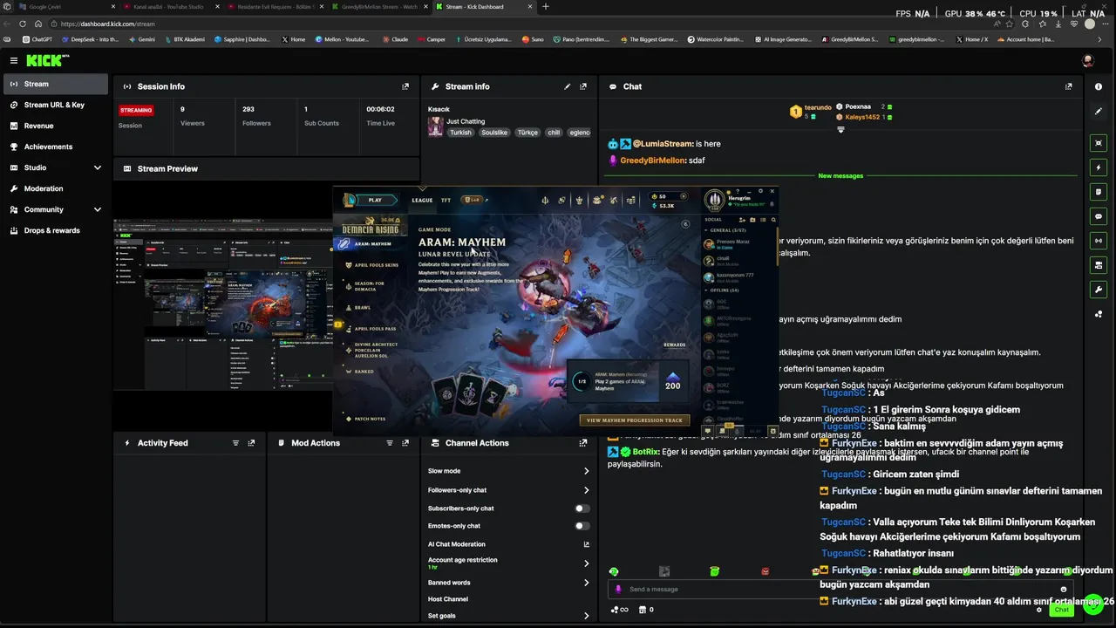Expand chat leaderboard dropdown arrow
The width and height of the screenshot is (1116, 628).
coord(840,130)
